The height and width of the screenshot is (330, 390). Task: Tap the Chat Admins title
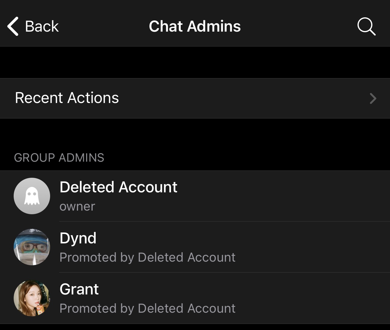(x=195, y=26)
